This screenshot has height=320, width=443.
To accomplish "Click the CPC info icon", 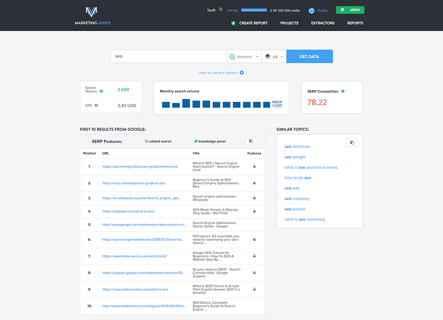I will (x=96, y=105).
